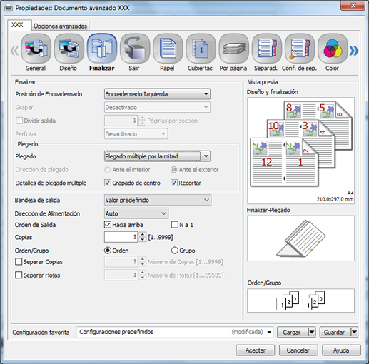This screenshot has height=364, width=369.
Task: Open Configuración favorita dropdown
Action: click(x=175, y=332)
